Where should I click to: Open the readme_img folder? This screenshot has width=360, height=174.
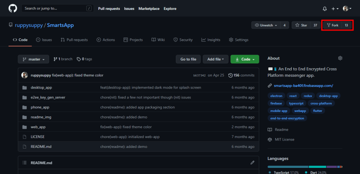tap(41, 117)
